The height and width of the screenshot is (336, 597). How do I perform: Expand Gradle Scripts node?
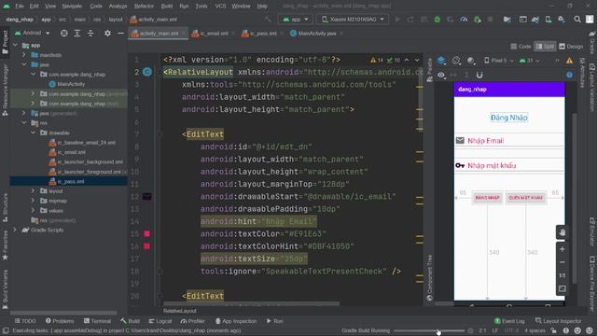point(15,230)
